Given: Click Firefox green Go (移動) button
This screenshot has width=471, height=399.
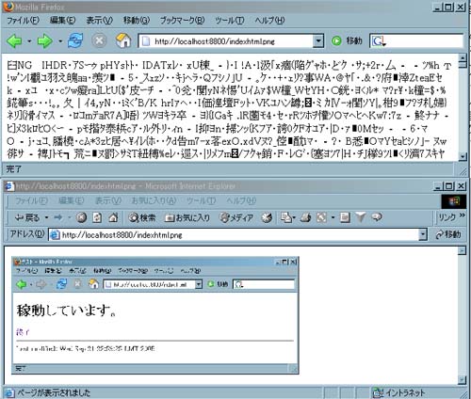Looking at the screenshot, I should point(348,40).
